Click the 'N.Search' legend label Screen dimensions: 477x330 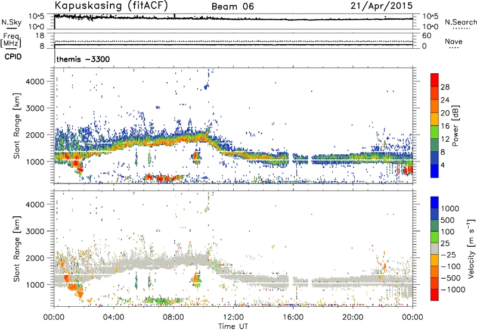pyautogui.click(x=460, y=22)
